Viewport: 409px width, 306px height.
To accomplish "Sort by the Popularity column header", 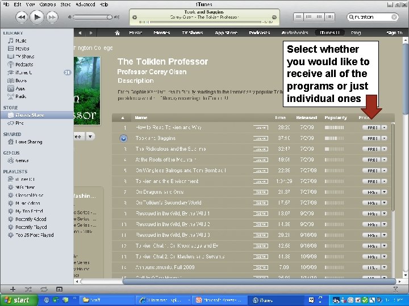I will [336, 118].
